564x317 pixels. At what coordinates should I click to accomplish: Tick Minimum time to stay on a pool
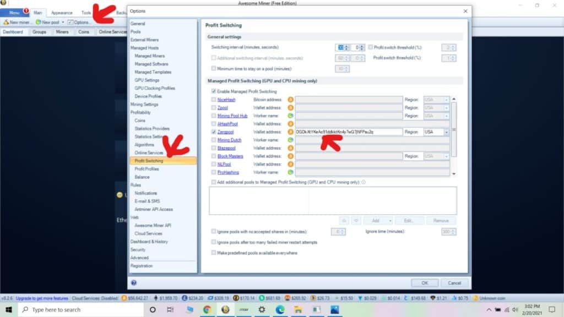(214, 68)
